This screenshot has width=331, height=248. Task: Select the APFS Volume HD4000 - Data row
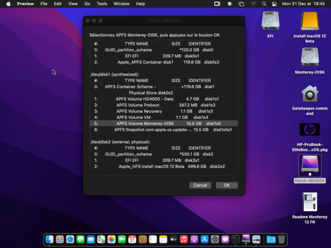[164, 99]
